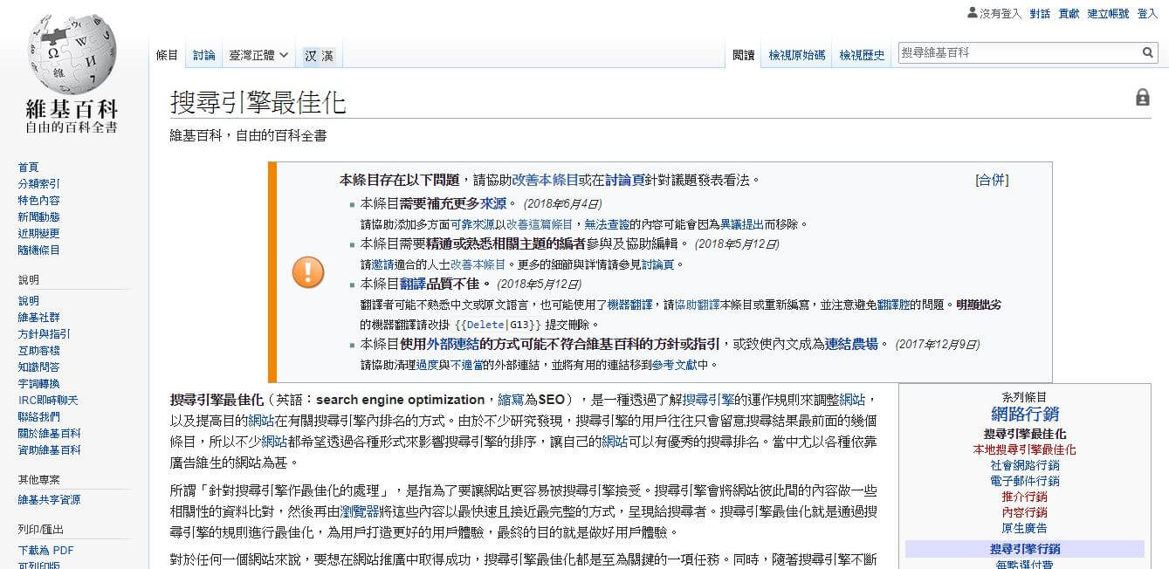
Task: Expand the 臺灣正體 language variant dropdown
Action: (x=258, y=55)
